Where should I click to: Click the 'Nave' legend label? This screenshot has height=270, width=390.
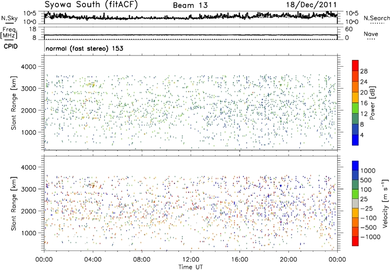[x=370, y=34]
